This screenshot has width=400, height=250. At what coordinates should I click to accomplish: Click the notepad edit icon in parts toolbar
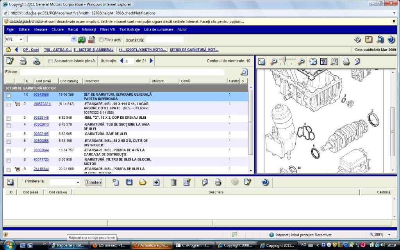10,61
